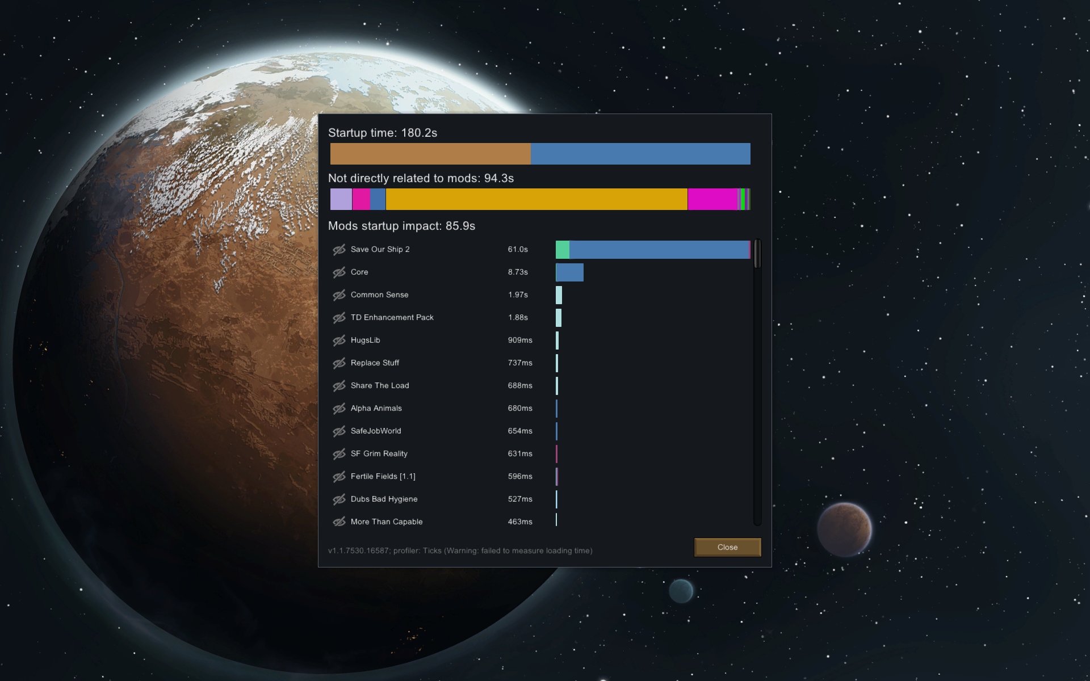Screen dimensions: 1090x681
Task: Exclude Common Sense using its eye toggle
Action: (x=339, y=295)
